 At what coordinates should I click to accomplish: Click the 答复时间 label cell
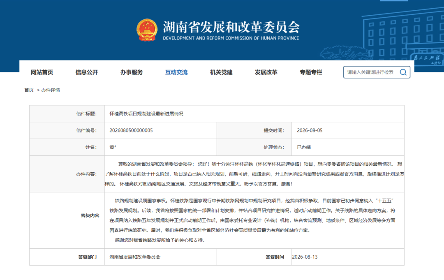[x=254, y=257]
